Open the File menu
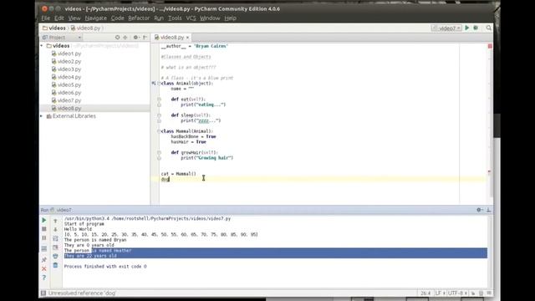This screenshot has width=535, height=301. pyautogui.click(x=46, y=18)
